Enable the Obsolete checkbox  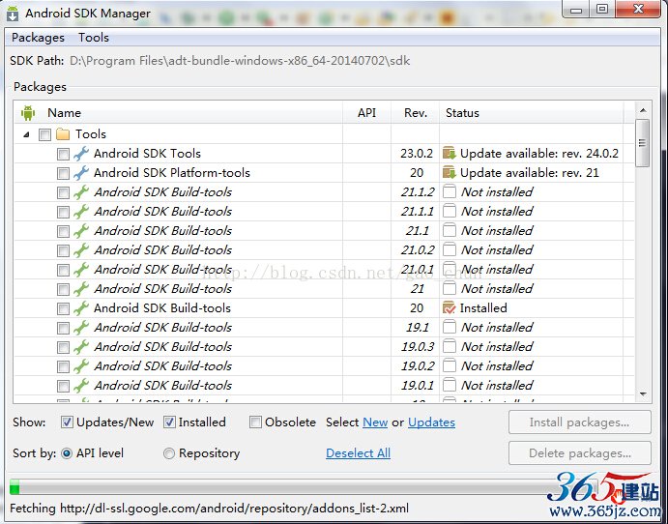255,422
